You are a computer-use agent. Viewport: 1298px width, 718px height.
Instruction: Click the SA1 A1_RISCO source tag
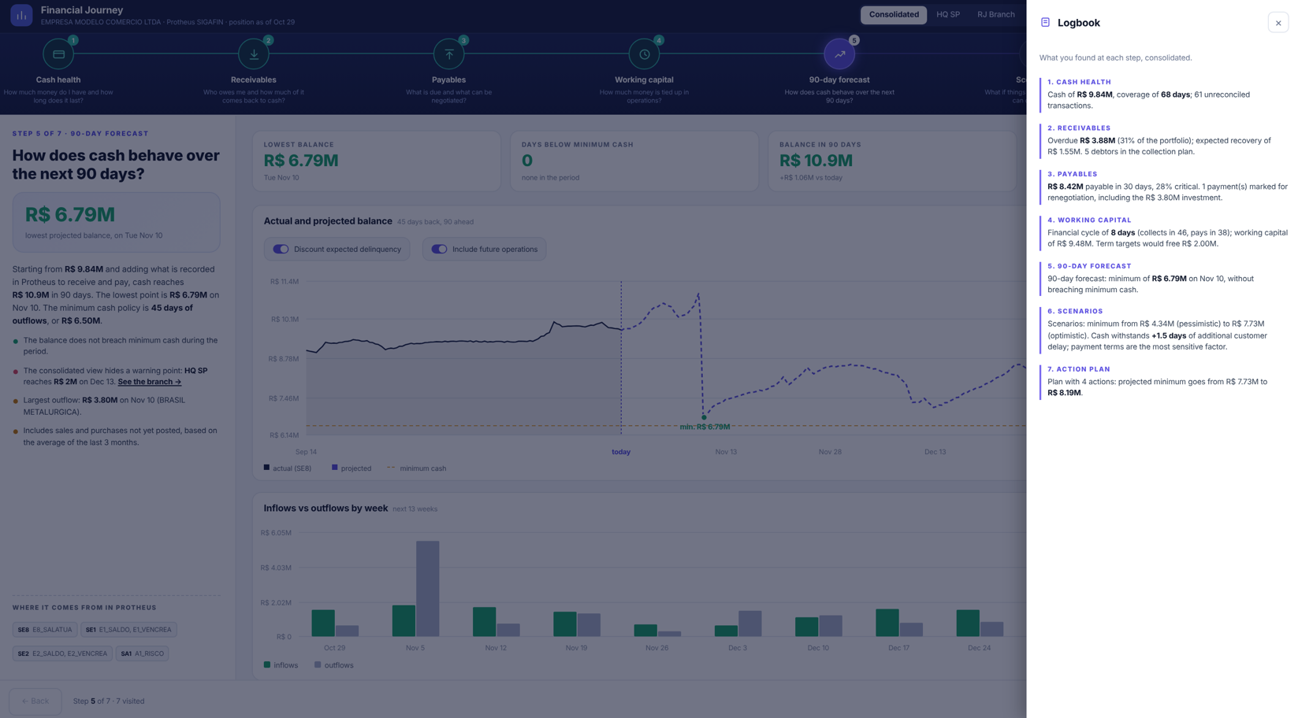pyautogui.click(x=142, y=653)
